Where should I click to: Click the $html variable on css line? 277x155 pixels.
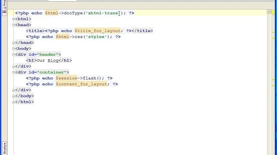click(62, 37)
